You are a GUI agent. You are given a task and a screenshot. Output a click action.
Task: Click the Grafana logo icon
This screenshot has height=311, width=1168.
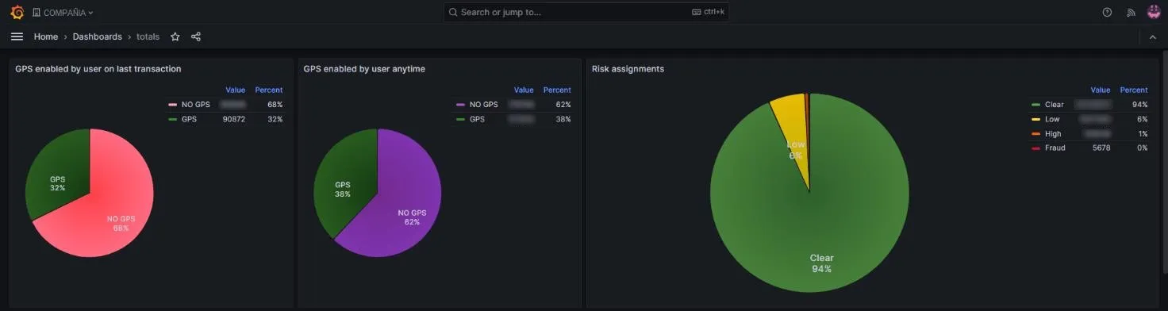(x=17, y=12)
